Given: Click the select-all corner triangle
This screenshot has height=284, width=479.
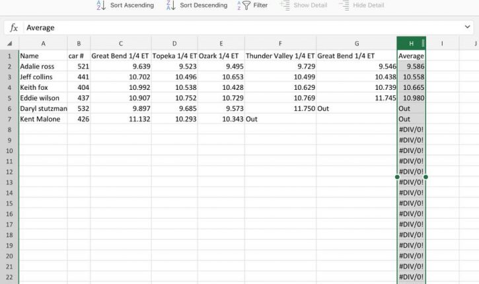Looking at the screenshot, I should 10,44.
